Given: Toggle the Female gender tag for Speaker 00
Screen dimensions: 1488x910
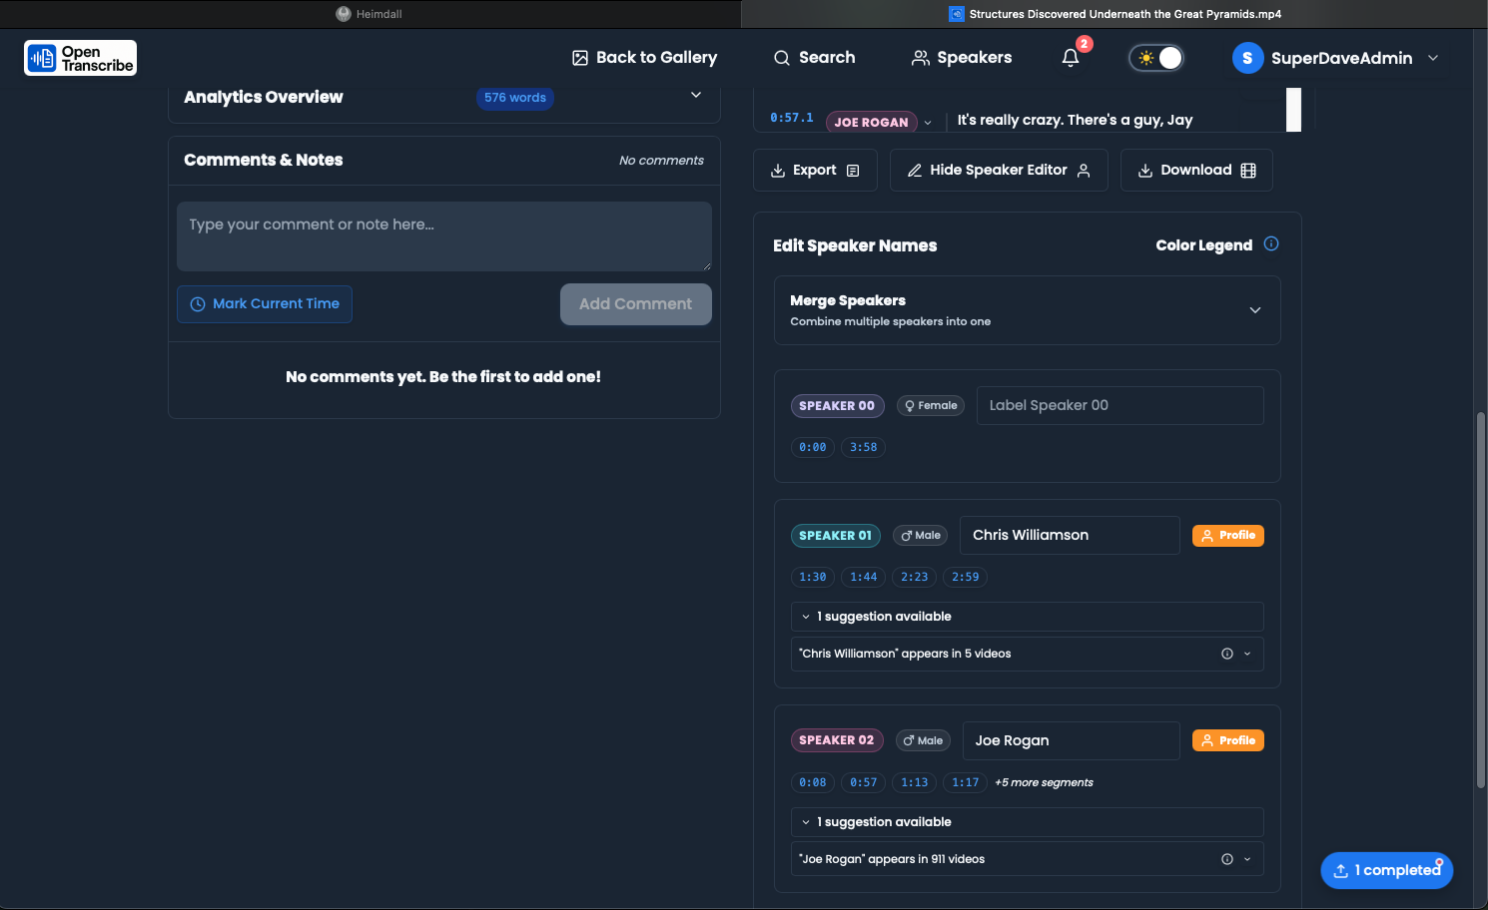Looking at the screenshot, I should coord(931,406).
